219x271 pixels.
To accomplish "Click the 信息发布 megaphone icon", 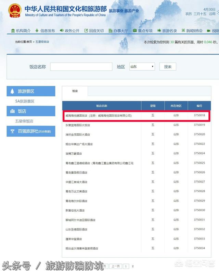I will pyautogui.click(x=37, y=31).
